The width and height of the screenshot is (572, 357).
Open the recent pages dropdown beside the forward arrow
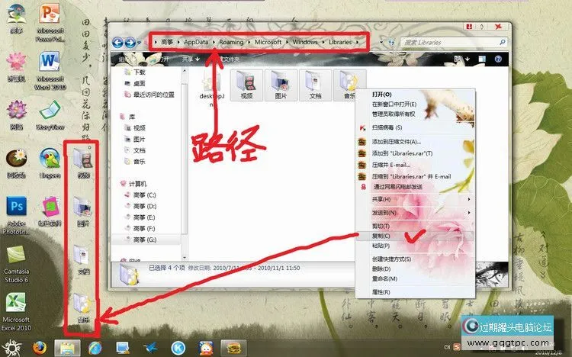click(140, 43)
